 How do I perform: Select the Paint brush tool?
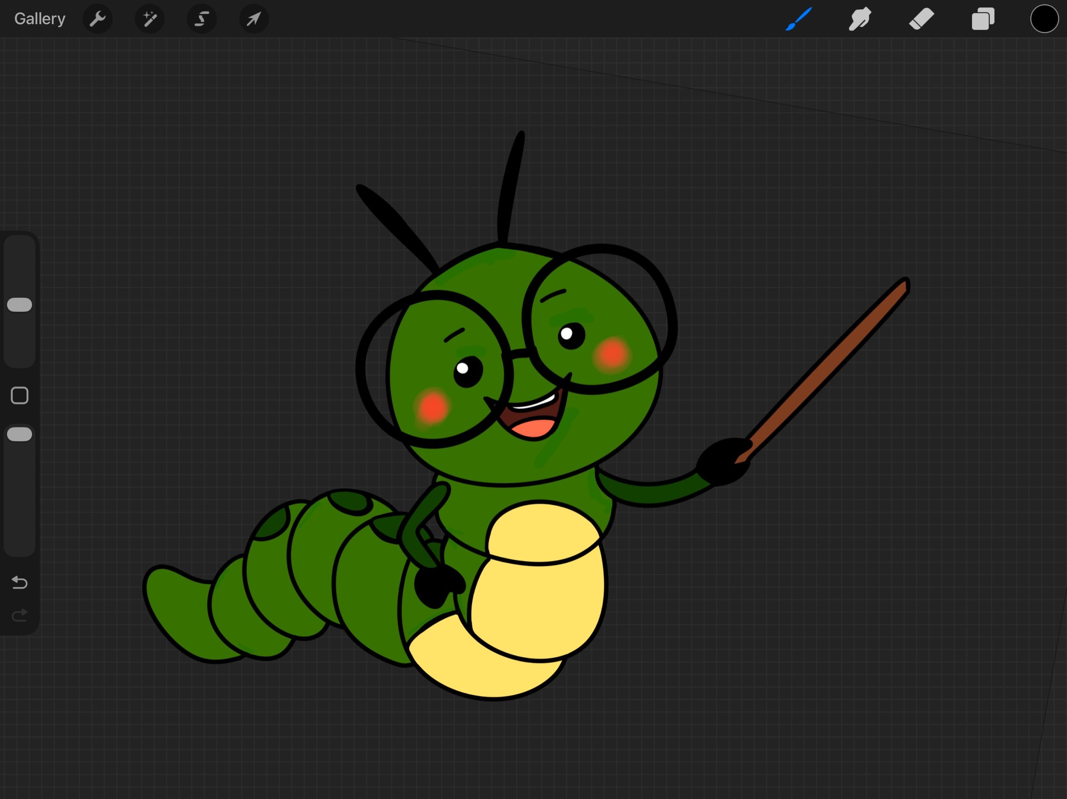[799, 19]
